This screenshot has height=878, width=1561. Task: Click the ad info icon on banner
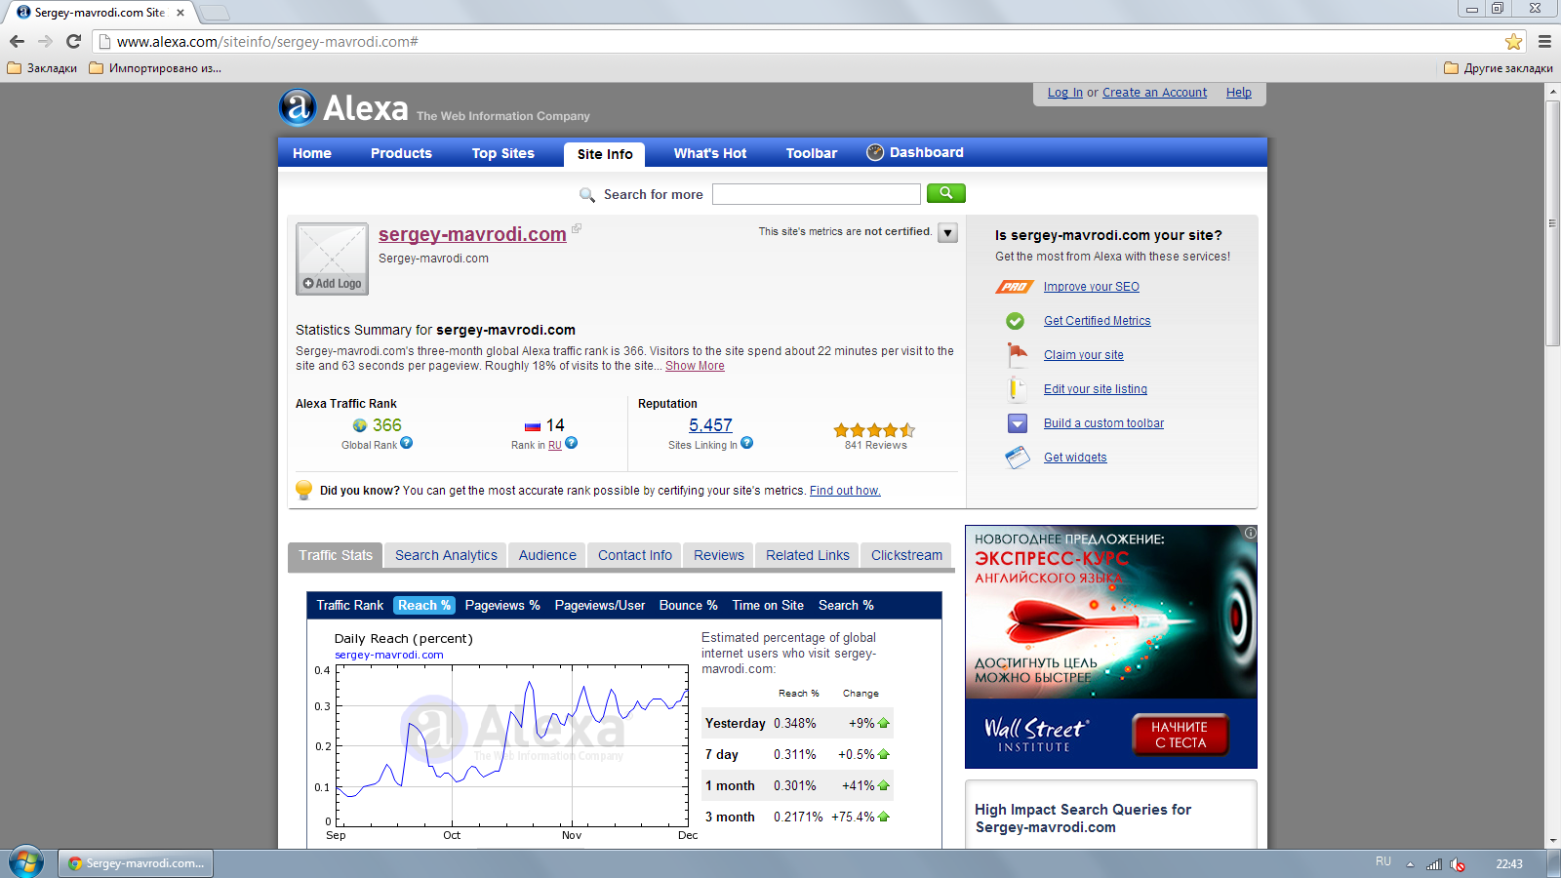point(1250,533)
